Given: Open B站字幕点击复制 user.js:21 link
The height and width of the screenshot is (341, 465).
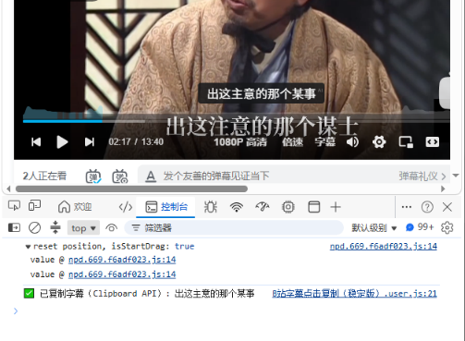Looking at the screenshot, I should (354, 294).
